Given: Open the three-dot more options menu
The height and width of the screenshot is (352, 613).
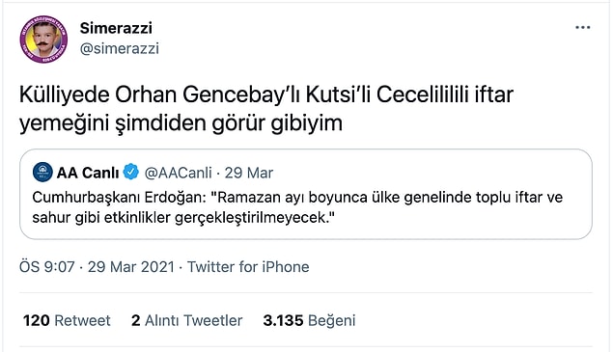Looking at the screenshot, I should [582, 27].
